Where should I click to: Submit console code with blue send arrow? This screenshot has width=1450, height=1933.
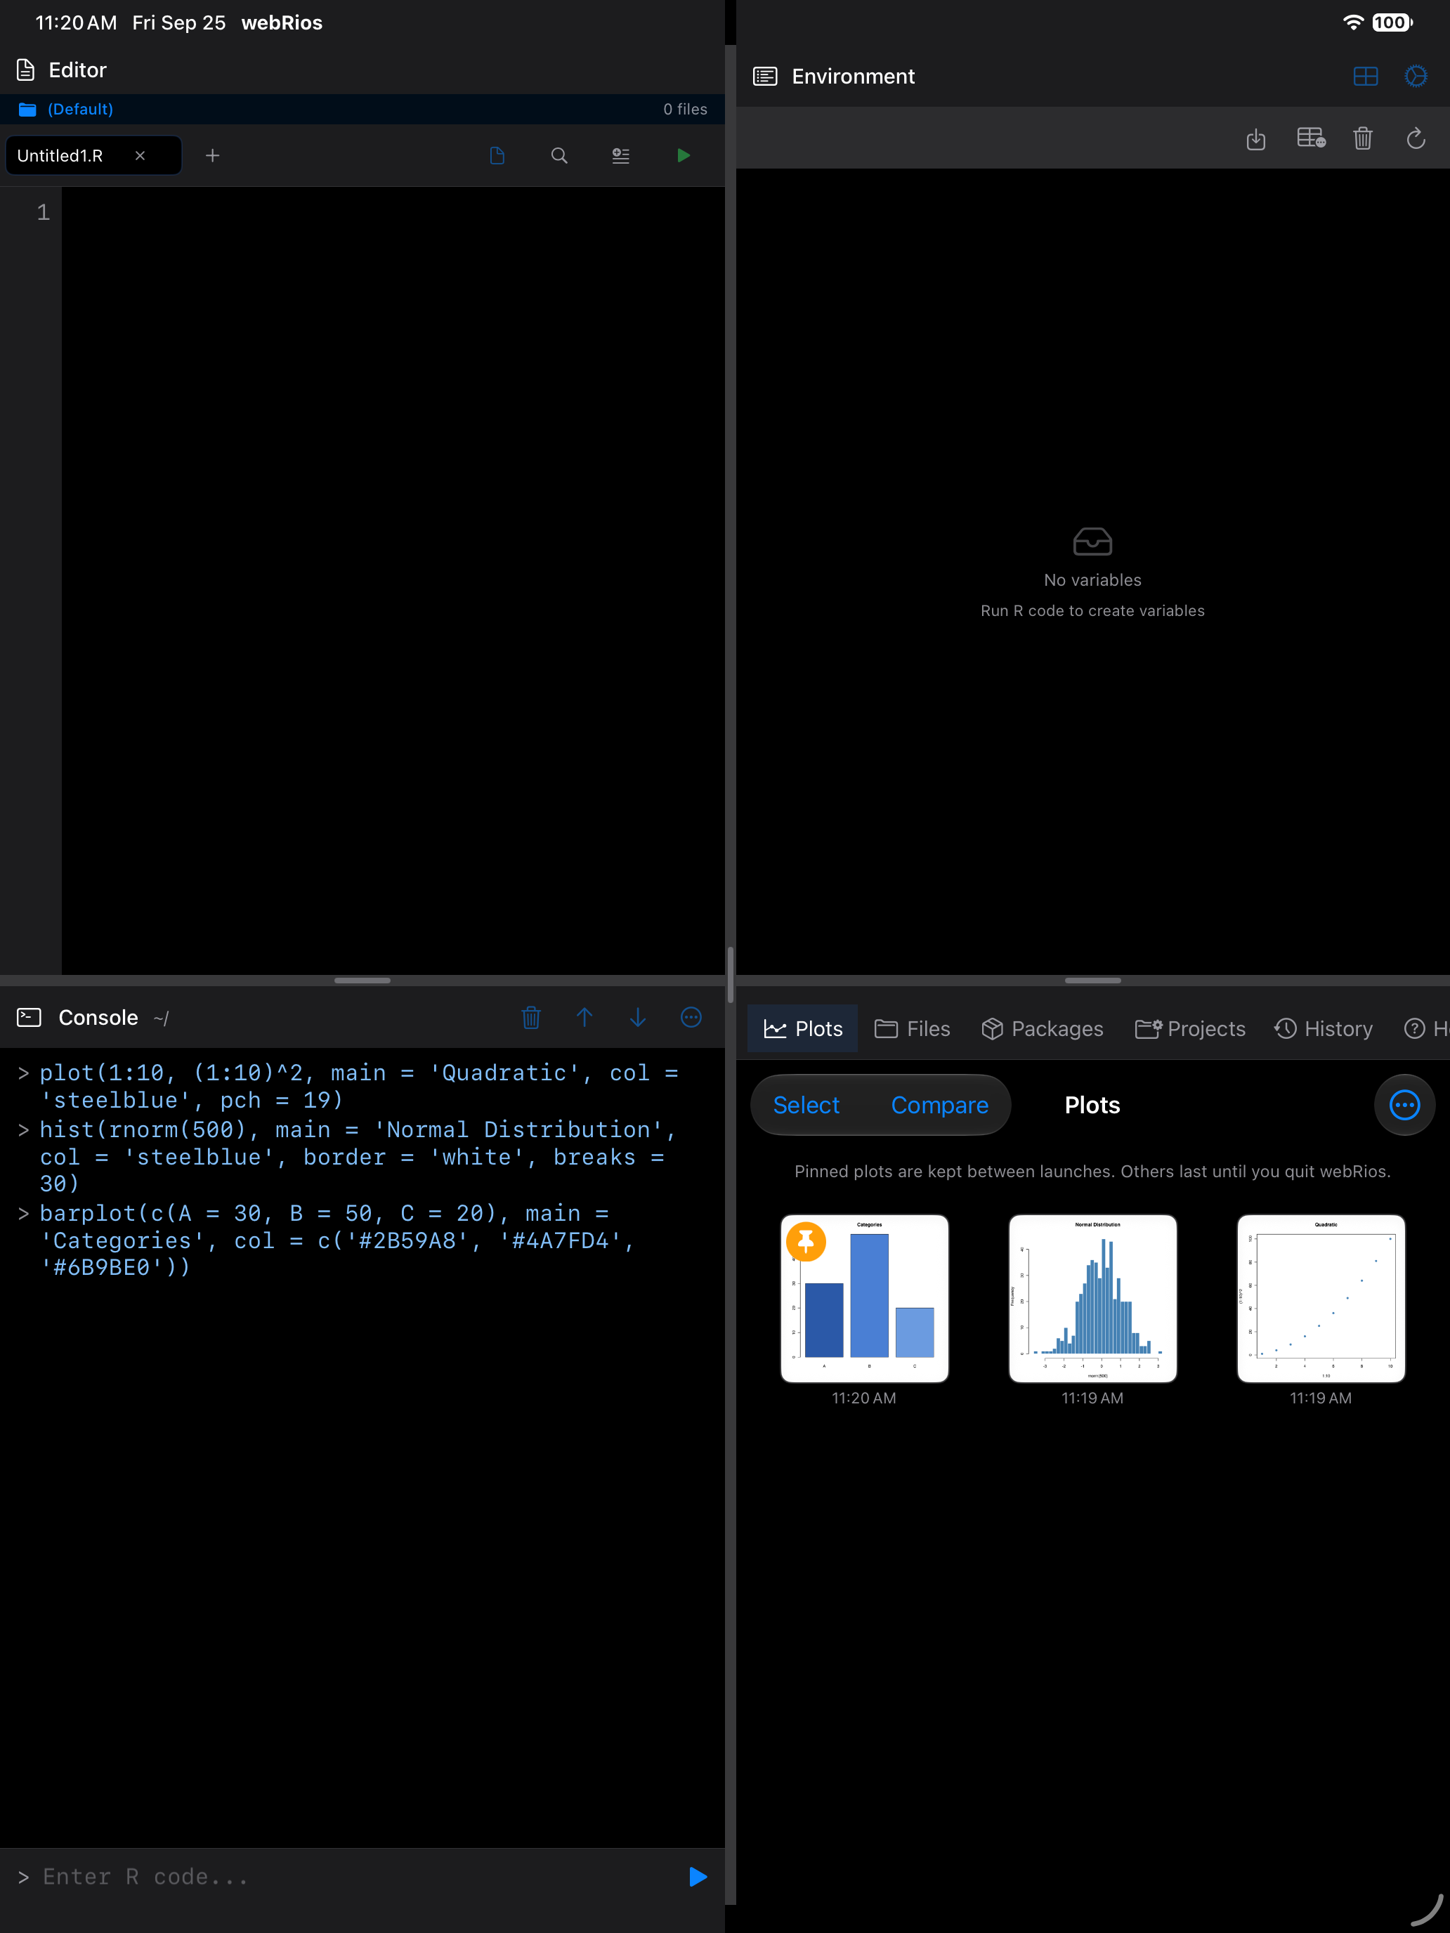tap(698, 1877)
